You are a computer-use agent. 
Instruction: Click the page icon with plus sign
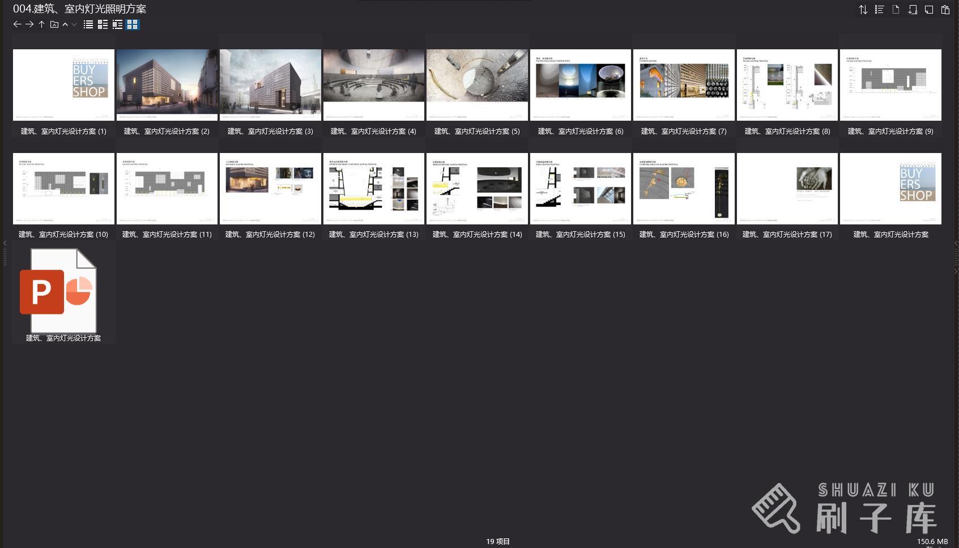point(912,10)
